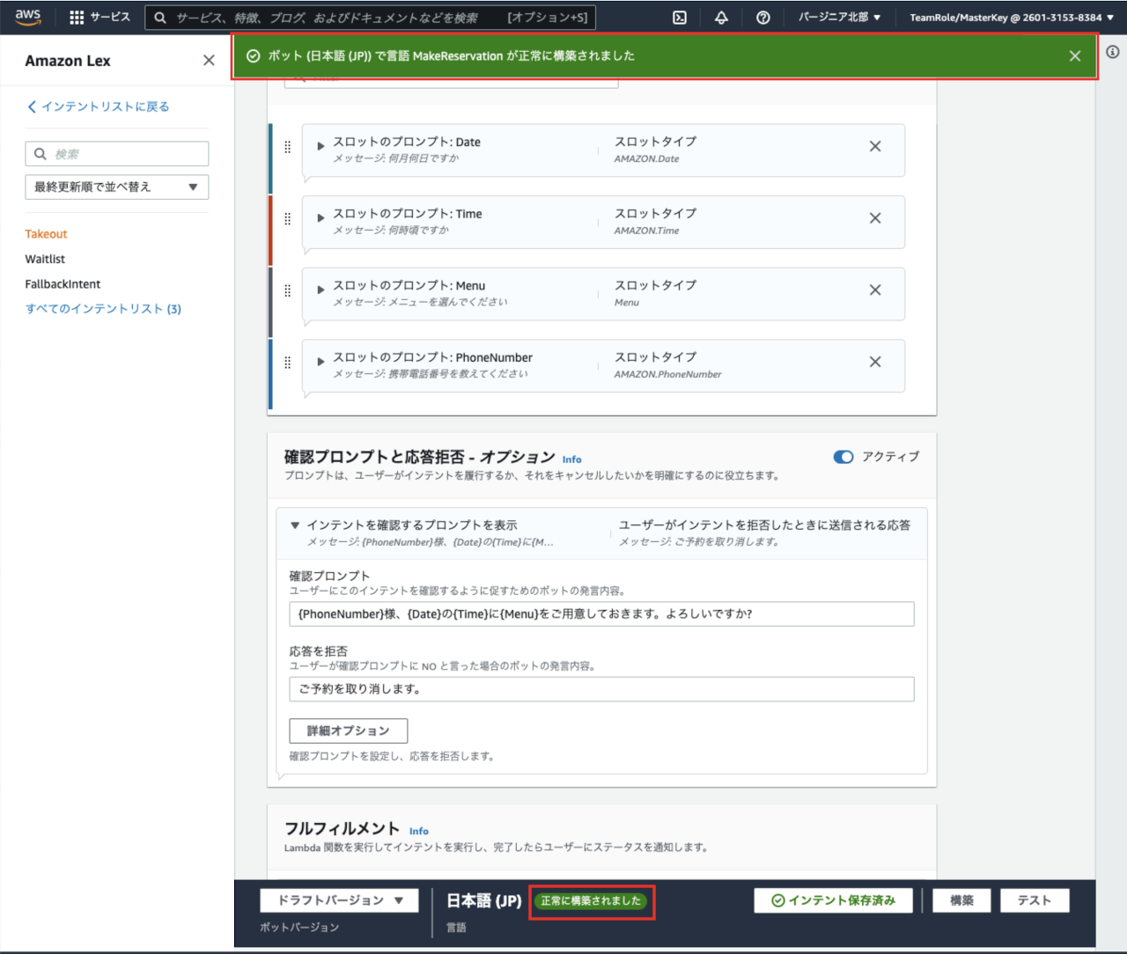
Task: Grab drag handle for PhoneNumber slot
Action: point(287,363)
